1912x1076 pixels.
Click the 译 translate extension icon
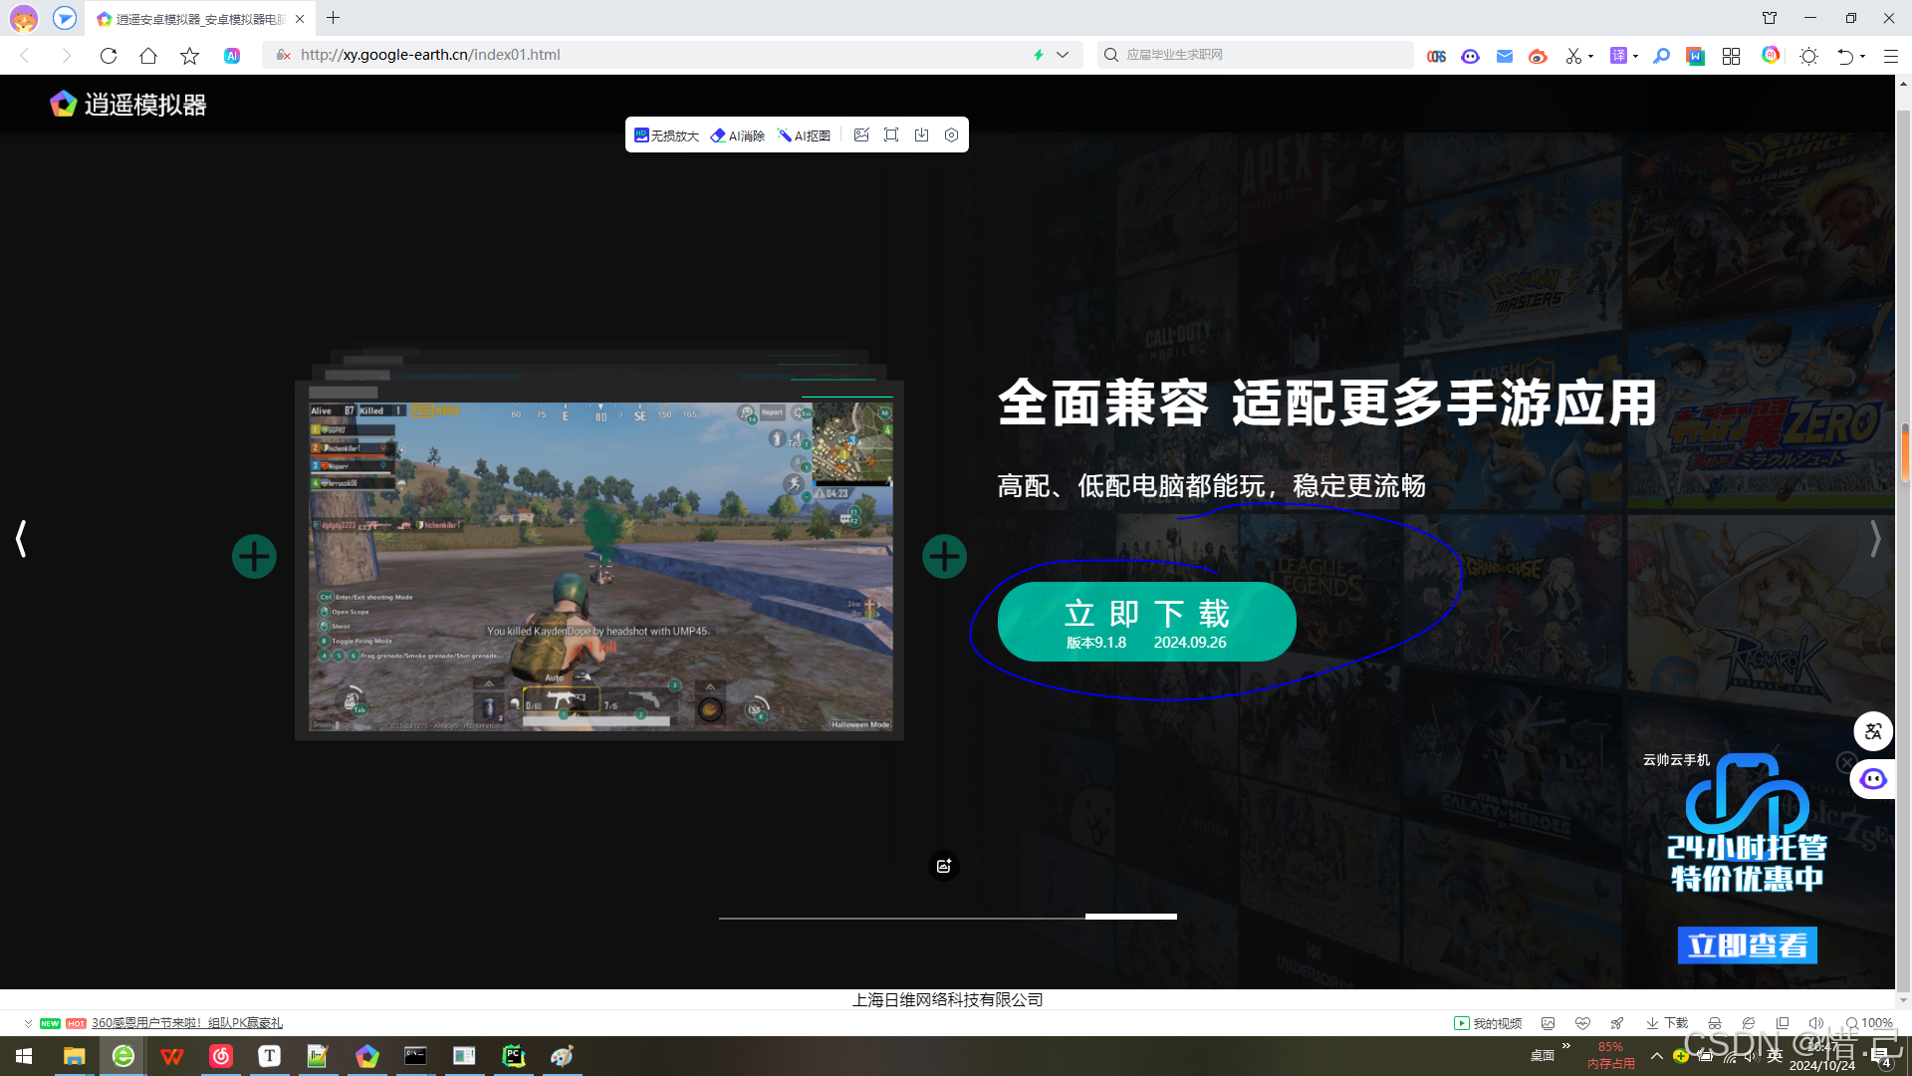tap(1618, 56)
